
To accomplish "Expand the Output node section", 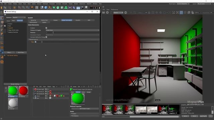I will 71,114.
